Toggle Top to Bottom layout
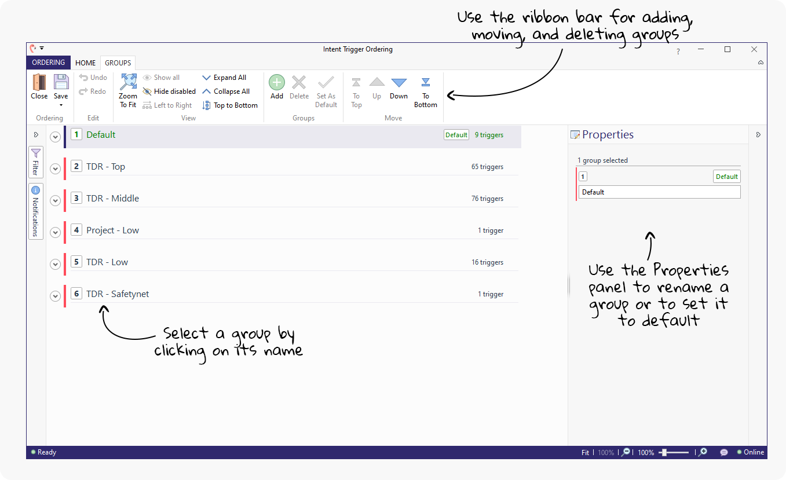The image size is (786, 480). (230, 105)
